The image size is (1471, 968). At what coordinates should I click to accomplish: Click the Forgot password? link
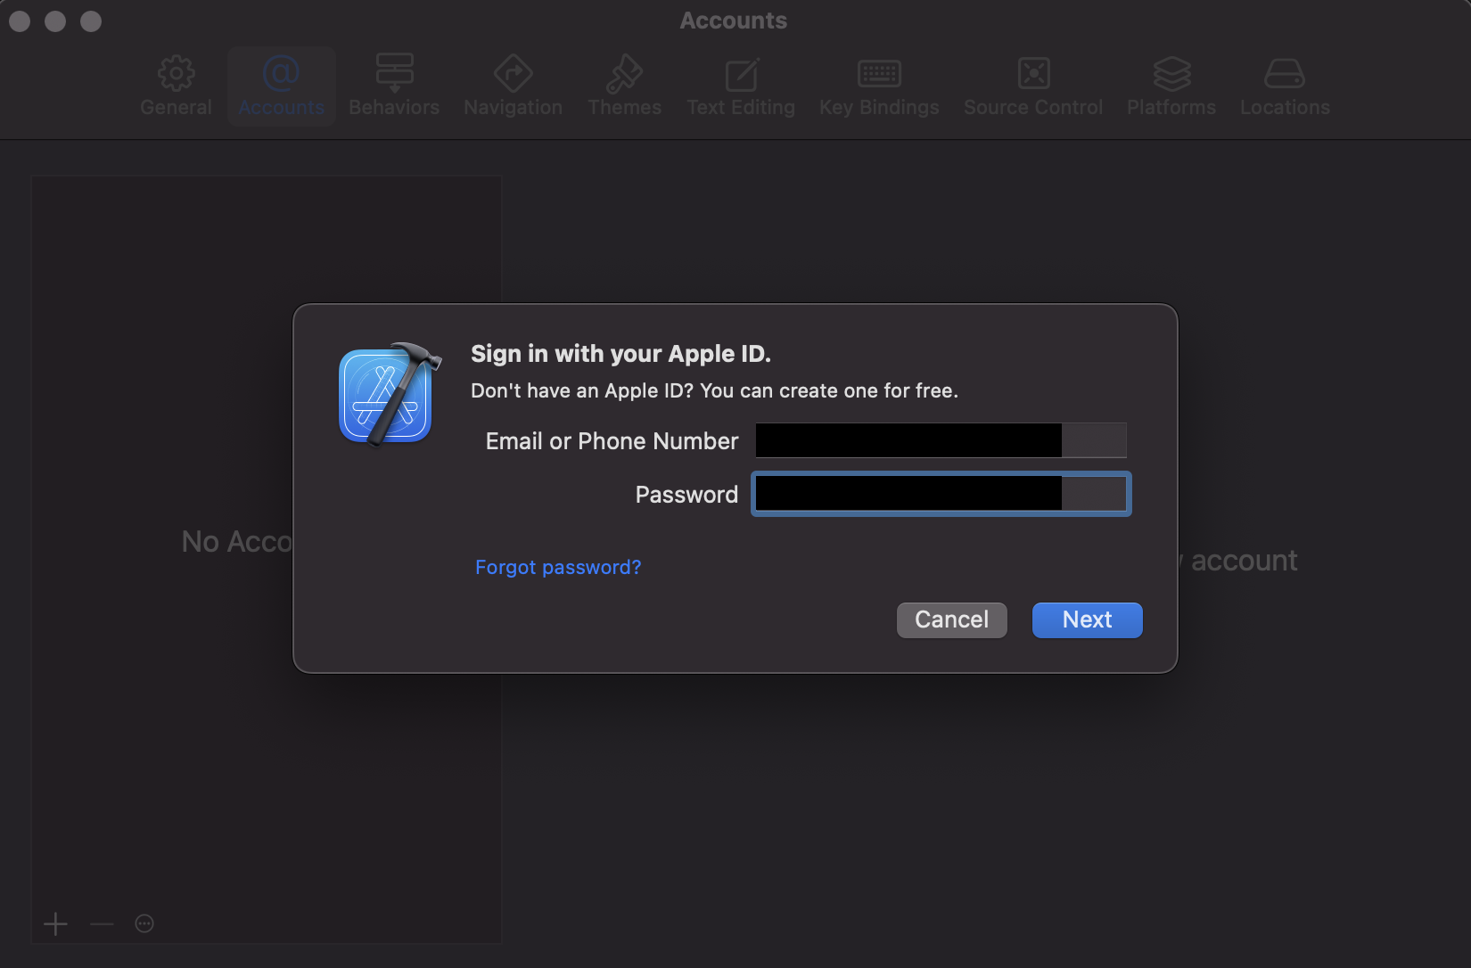[x=558, y=567]
